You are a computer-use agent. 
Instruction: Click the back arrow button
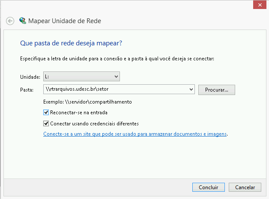[10, 21]
